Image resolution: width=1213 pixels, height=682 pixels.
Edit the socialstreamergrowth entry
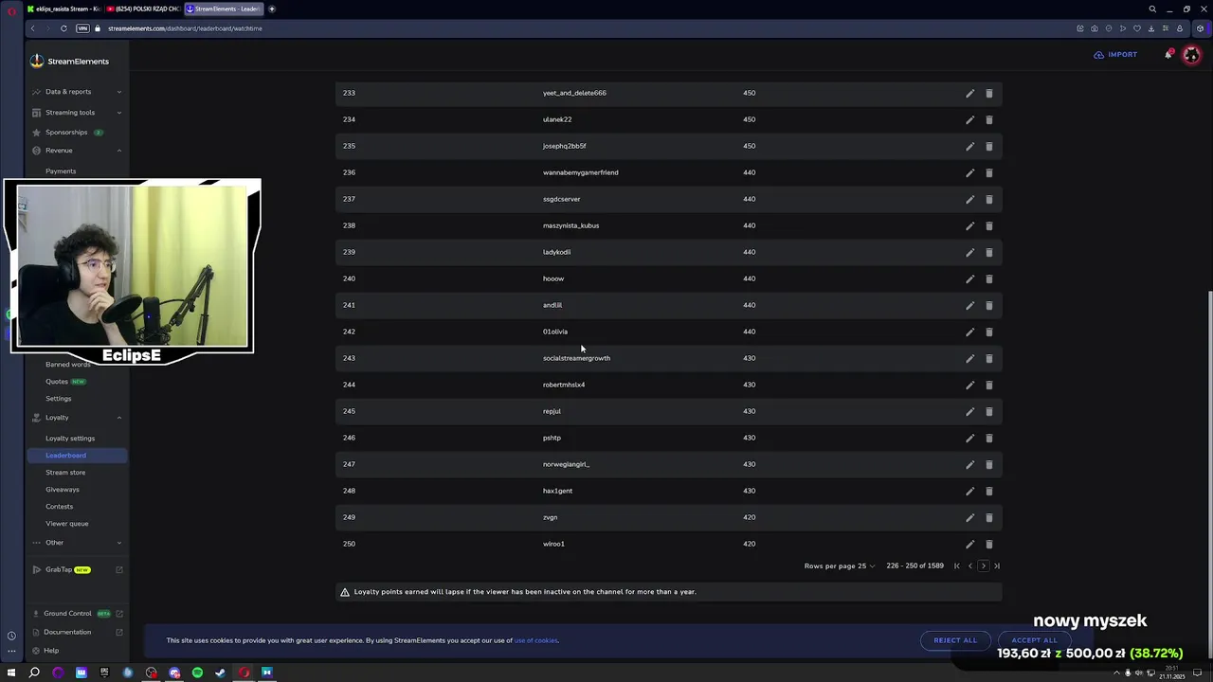(969, 358)
